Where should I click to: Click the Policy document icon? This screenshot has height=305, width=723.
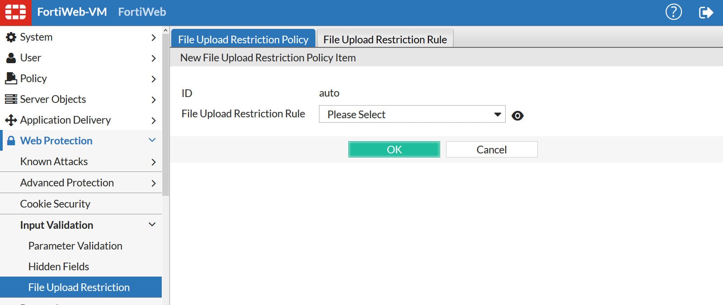(11, 79)
